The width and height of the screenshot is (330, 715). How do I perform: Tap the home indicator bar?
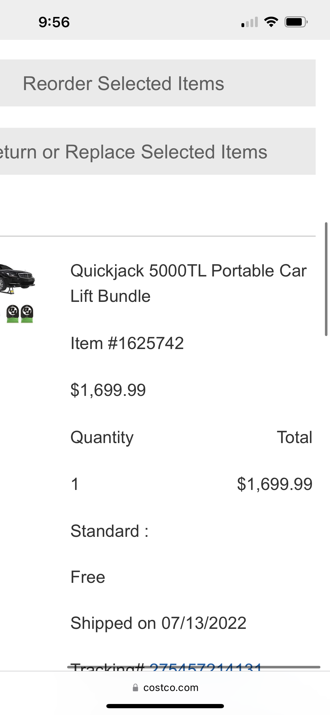[x=165, y=706]
